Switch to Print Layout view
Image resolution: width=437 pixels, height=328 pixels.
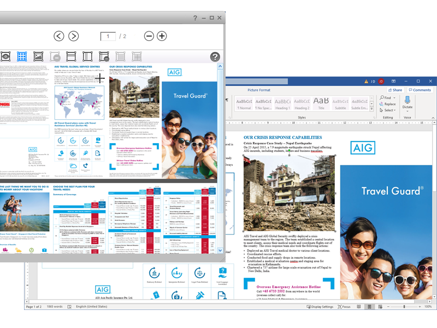click(369, 307)
